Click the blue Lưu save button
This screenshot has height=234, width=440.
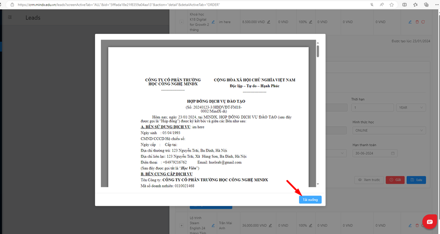pos(416,180)
